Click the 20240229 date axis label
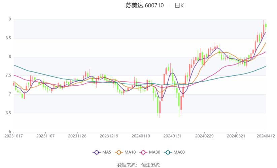Screen dimensions: 277x168 [204, 136]
